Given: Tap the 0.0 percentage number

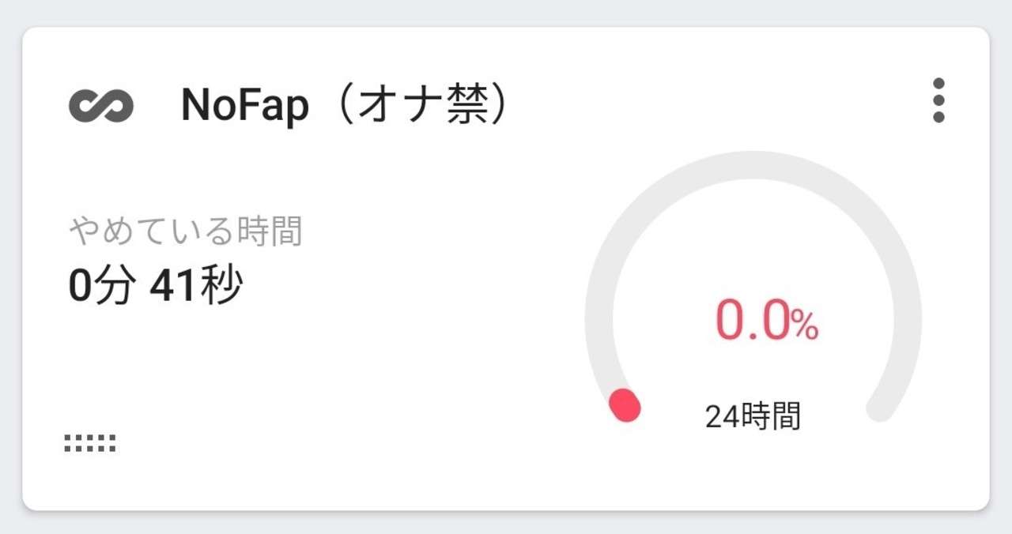Looking at the screenshot, I should click(x=753, y=322).
